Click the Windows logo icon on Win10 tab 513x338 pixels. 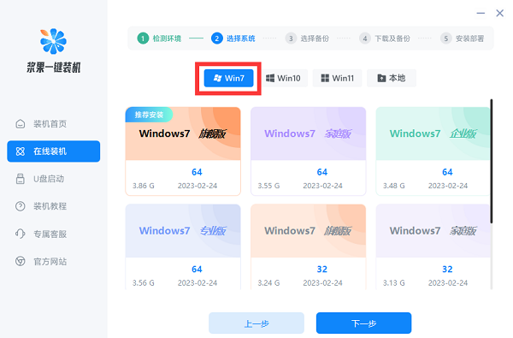270,78
